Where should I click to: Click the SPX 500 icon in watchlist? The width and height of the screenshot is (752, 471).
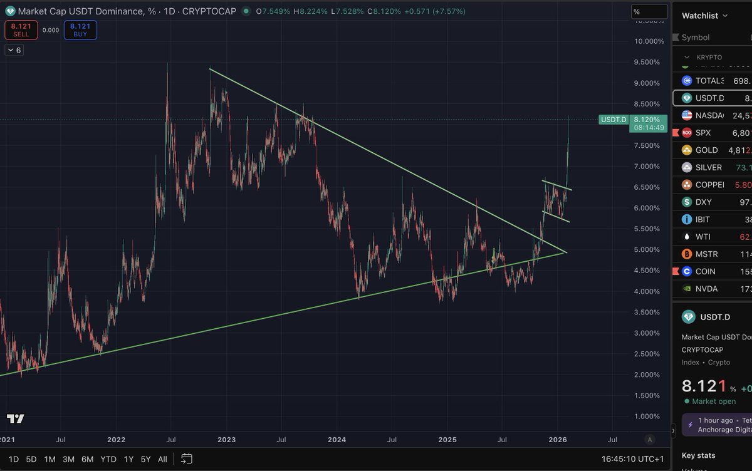(686, 133)
